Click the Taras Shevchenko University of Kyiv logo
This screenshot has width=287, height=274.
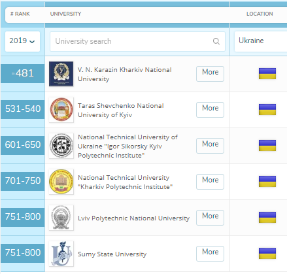click(x=61, y=110)
